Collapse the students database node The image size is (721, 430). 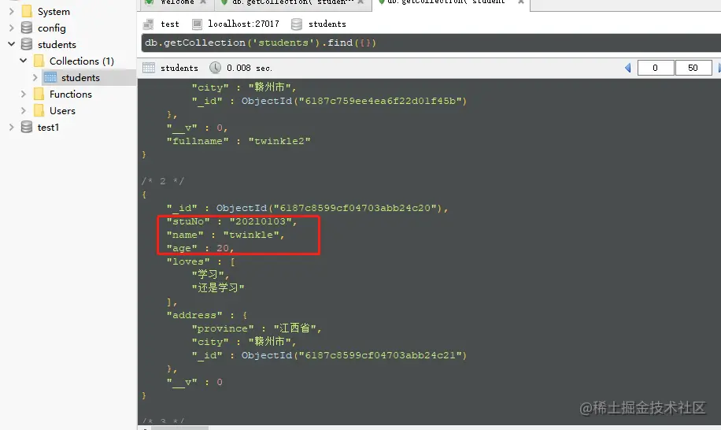(x=12, y=44)
